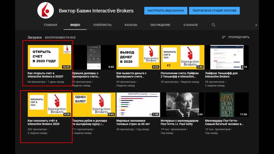This screenshot has width=274, height=154.
Task: Click the channel name Виктор Бавин Interactive Brokers
Action: (x=96, y=11)
